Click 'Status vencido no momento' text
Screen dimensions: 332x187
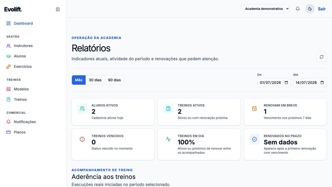coord(112,149)
